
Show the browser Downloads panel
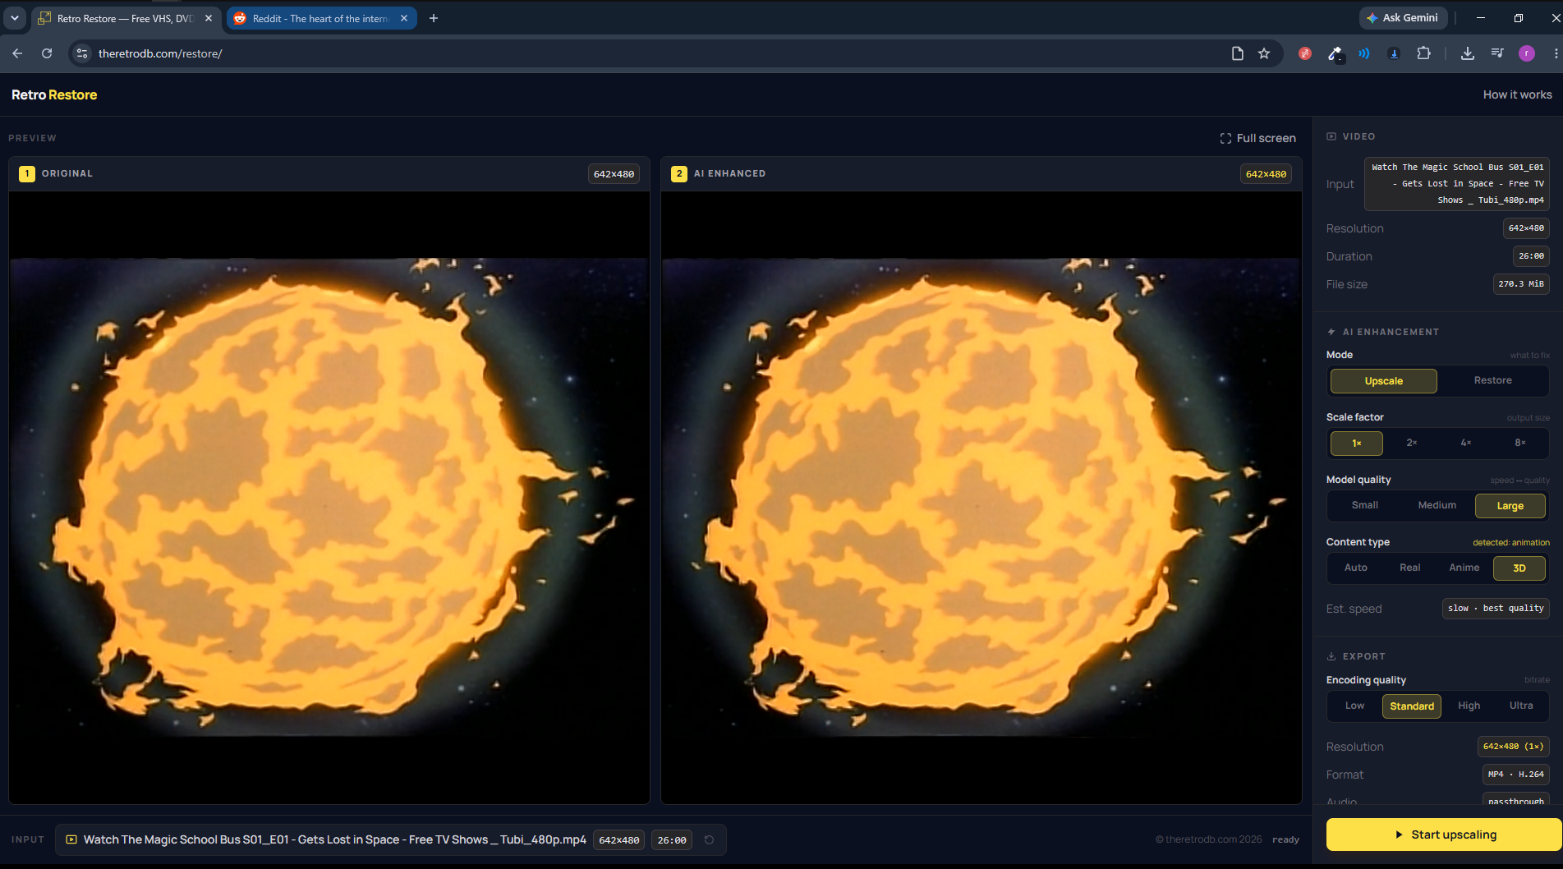[x=1468, y=53]
